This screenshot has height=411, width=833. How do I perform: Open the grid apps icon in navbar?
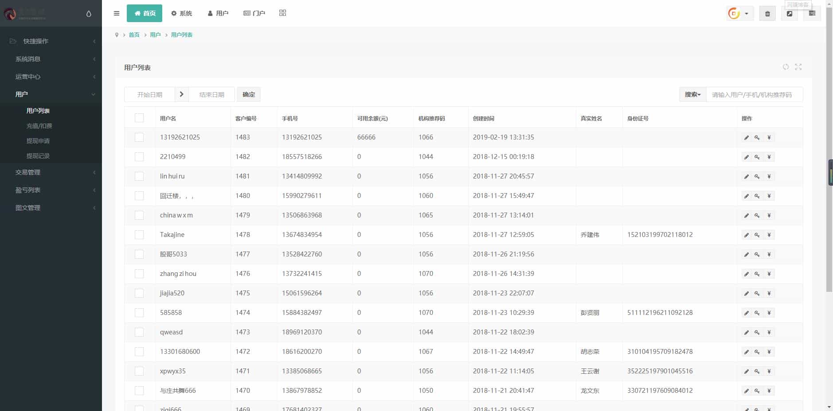coord(282,13)
